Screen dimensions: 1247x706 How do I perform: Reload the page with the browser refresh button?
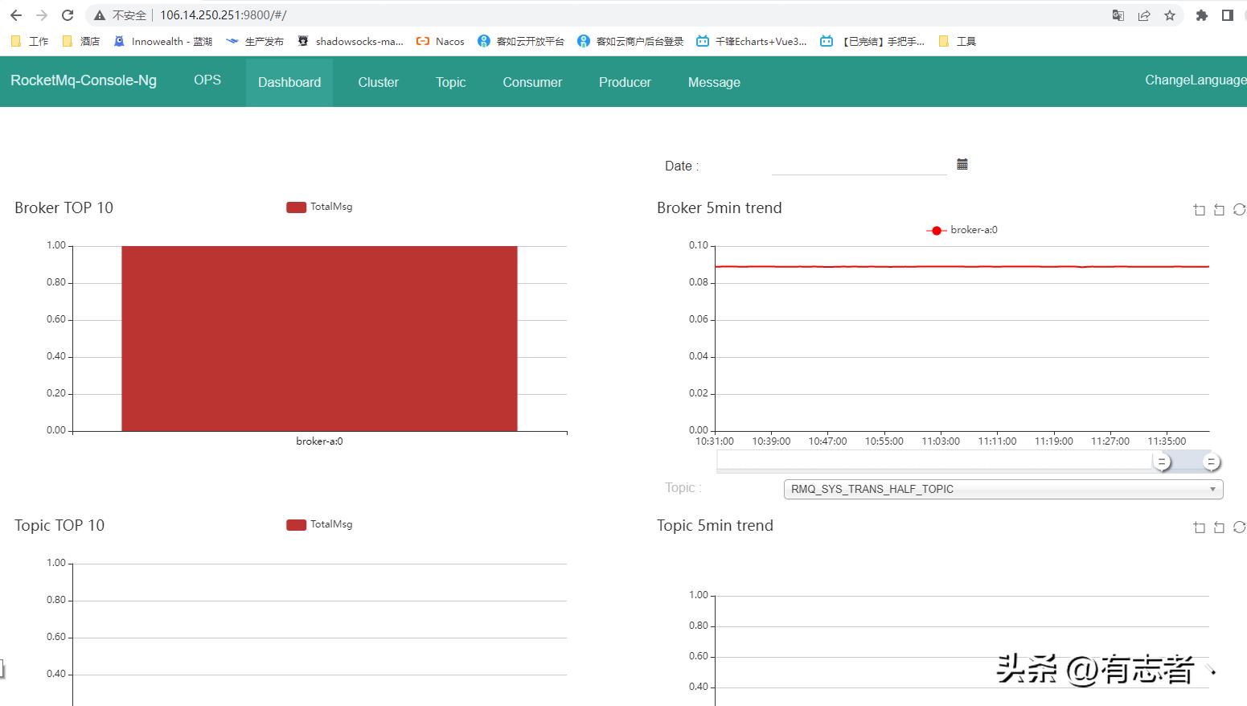pyautogui.click(x=68, y=15)
